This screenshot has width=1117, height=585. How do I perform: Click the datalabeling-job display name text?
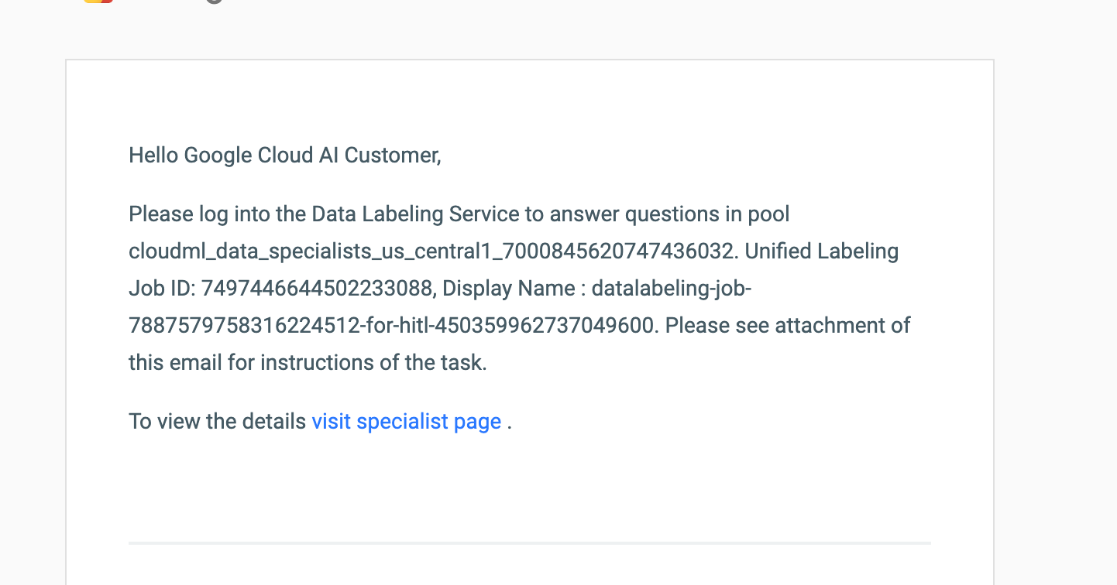tap(671, 289)
